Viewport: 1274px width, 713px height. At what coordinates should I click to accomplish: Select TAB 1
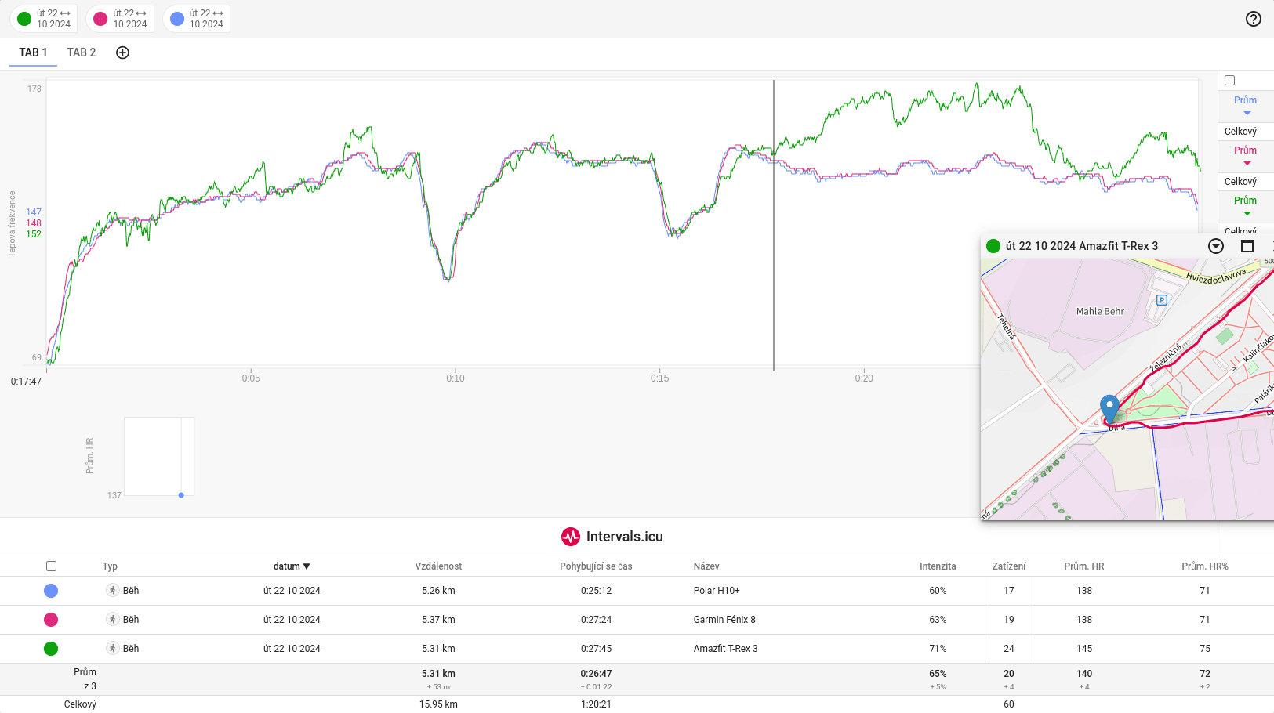pyautogui.click(x=33, y=52)
